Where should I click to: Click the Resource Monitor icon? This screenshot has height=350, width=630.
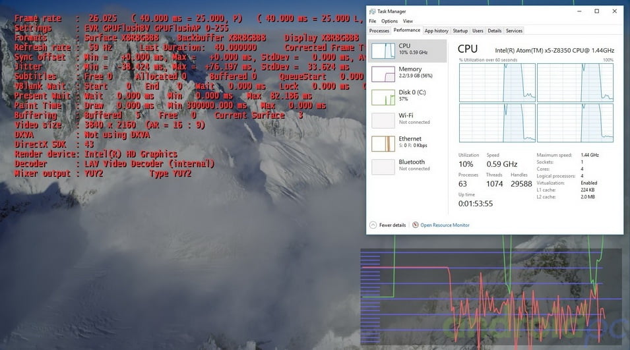416,225
